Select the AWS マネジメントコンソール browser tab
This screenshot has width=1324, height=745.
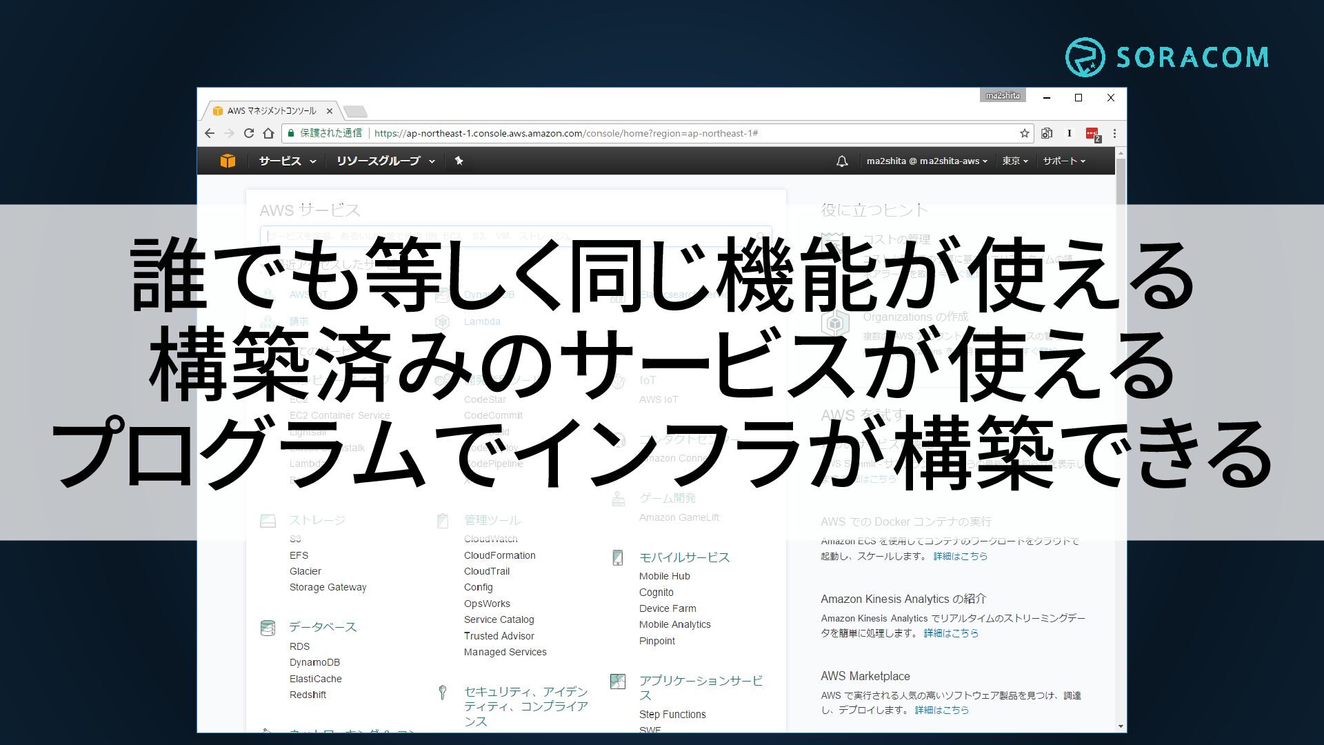click(272, 110)
